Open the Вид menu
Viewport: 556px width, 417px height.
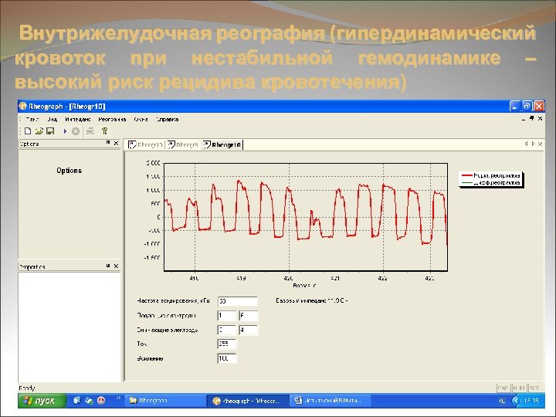[53, 120]
